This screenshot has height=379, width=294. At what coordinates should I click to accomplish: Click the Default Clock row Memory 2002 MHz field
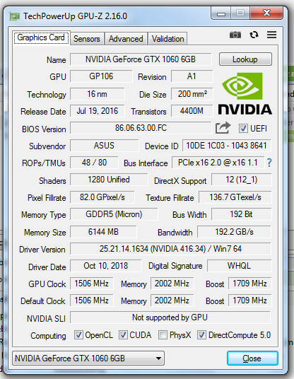click(x=172, y=301)
